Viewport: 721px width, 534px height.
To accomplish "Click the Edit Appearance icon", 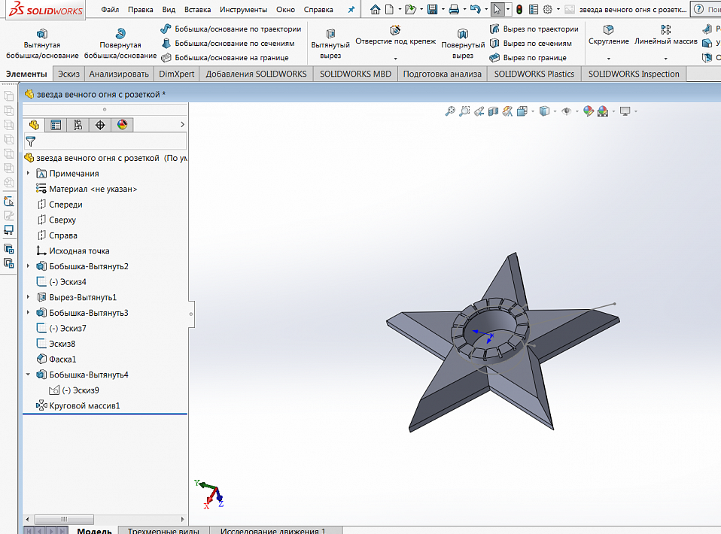I will tap(589, 111).
